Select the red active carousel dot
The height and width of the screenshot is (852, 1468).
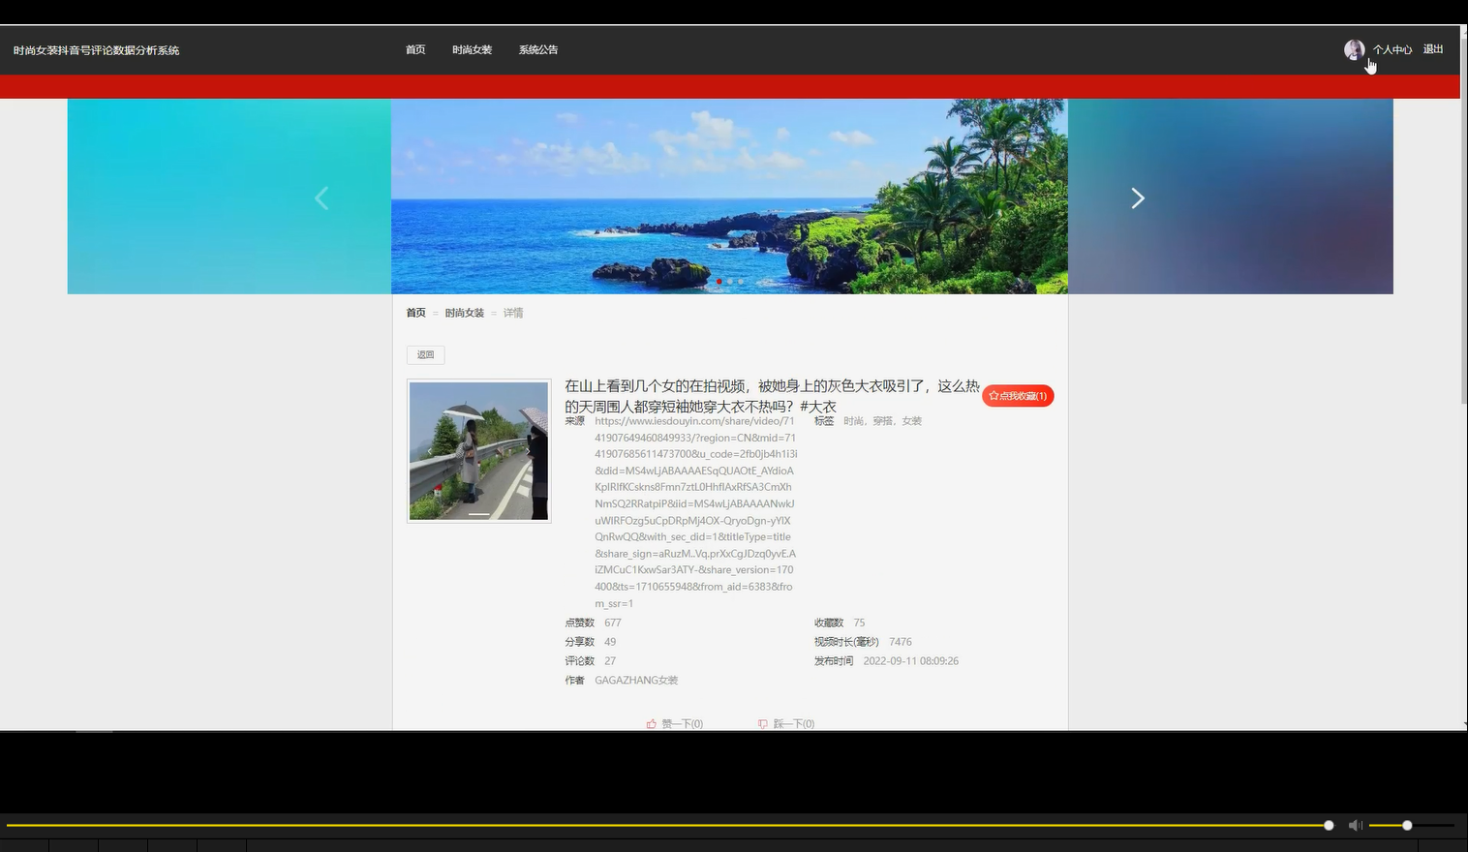[x=719, y=282]
